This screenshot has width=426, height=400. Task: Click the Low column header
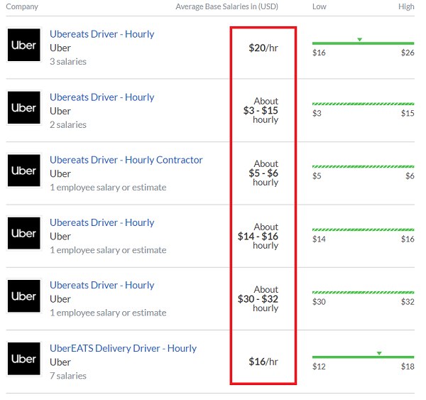coord(319,6)
